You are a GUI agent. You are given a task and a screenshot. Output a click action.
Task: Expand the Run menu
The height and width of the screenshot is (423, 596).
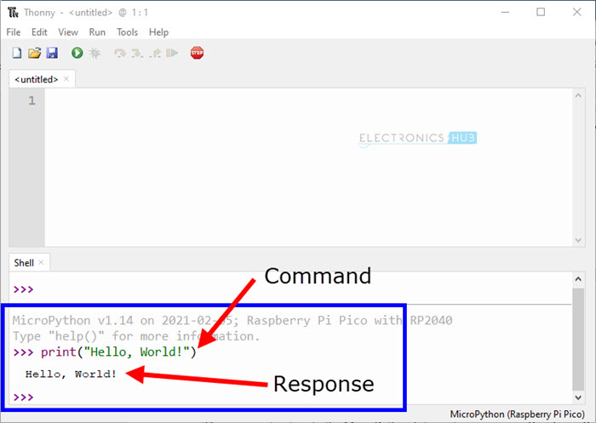click(97, 32)
